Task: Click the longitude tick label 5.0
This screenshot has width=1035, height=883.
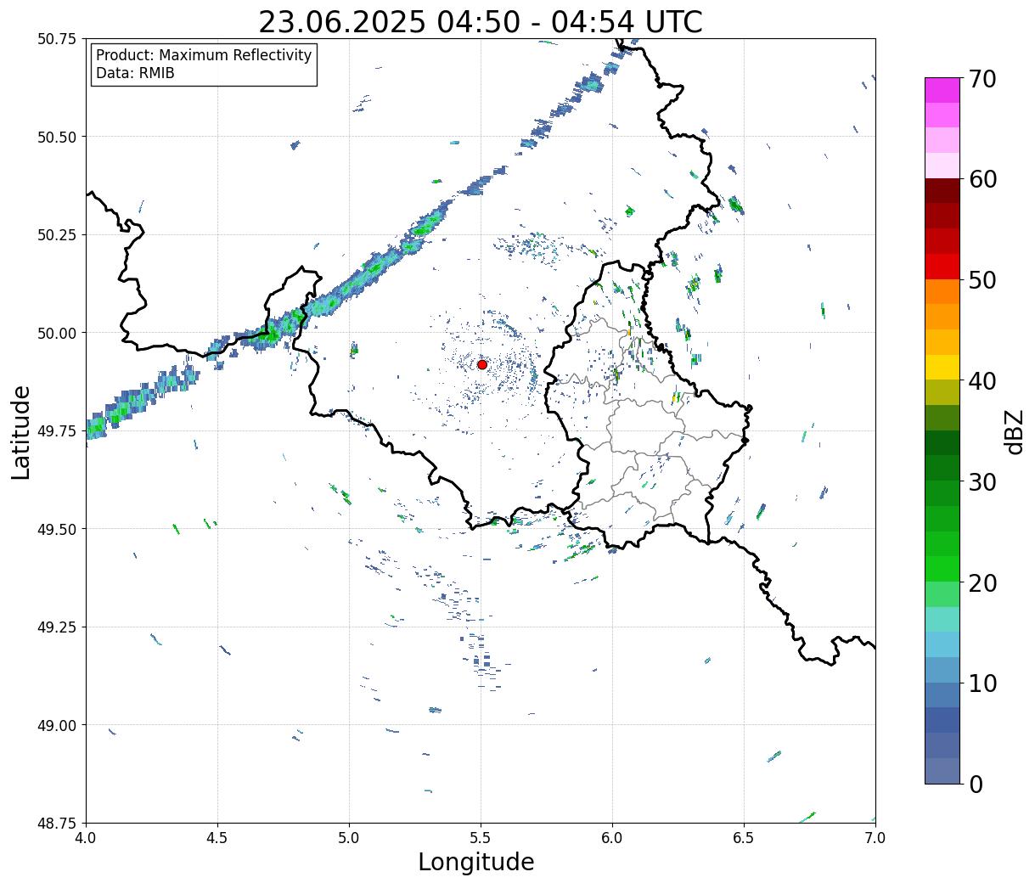Action: 349,838
